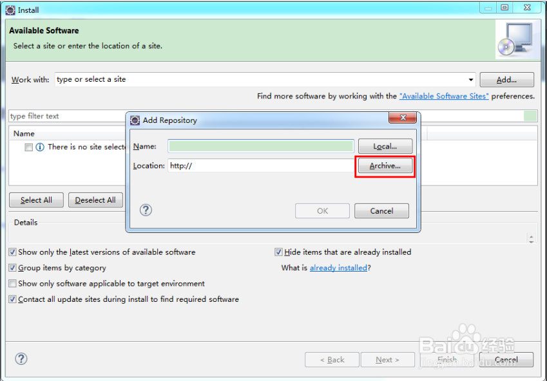Uncheck "Contact all update sites during install"
547x381 pixels.
(12, 299)
